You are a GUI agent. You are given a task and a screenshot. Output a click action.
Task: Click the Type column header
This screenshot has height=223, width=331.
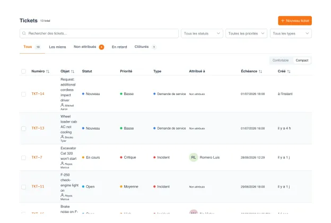(x=157, y=72)
